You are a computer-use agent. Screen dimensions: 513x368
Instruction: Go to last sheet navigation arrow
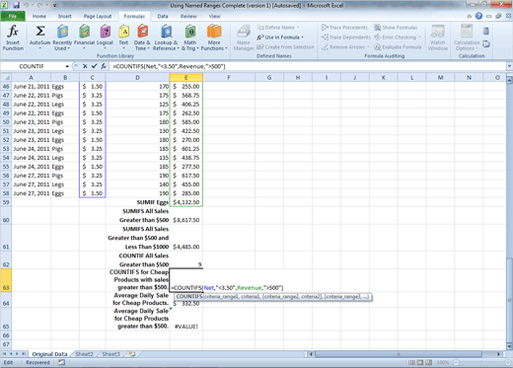pos(24,354)
